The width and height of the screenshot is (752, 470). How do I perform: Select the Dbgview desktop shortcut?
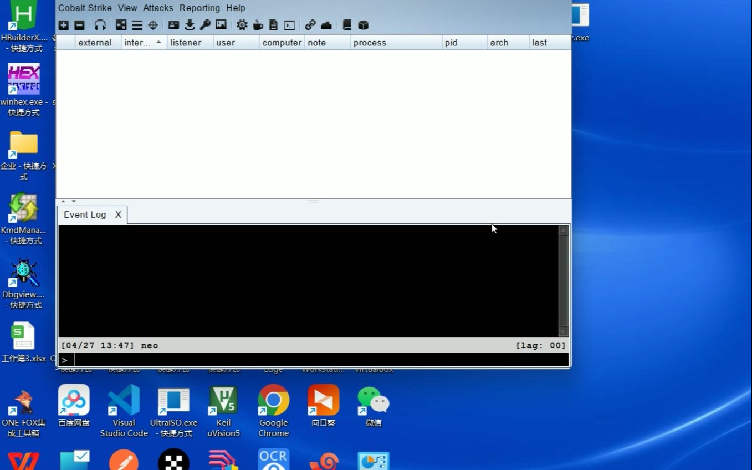click(x=23, y=283)
